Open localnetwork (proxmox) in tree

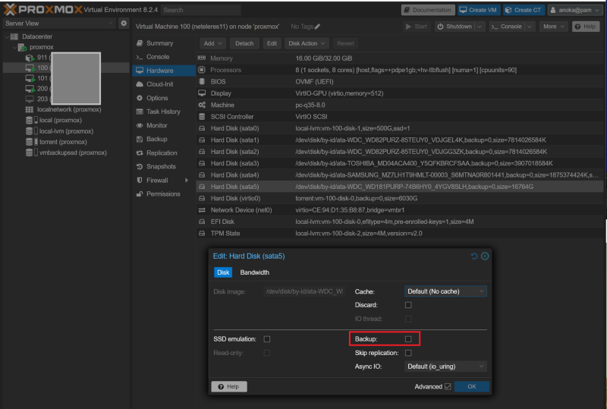(x=69, y=109)
